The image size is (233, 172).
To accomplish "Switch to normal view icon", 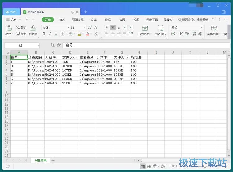I will [143, 166].
